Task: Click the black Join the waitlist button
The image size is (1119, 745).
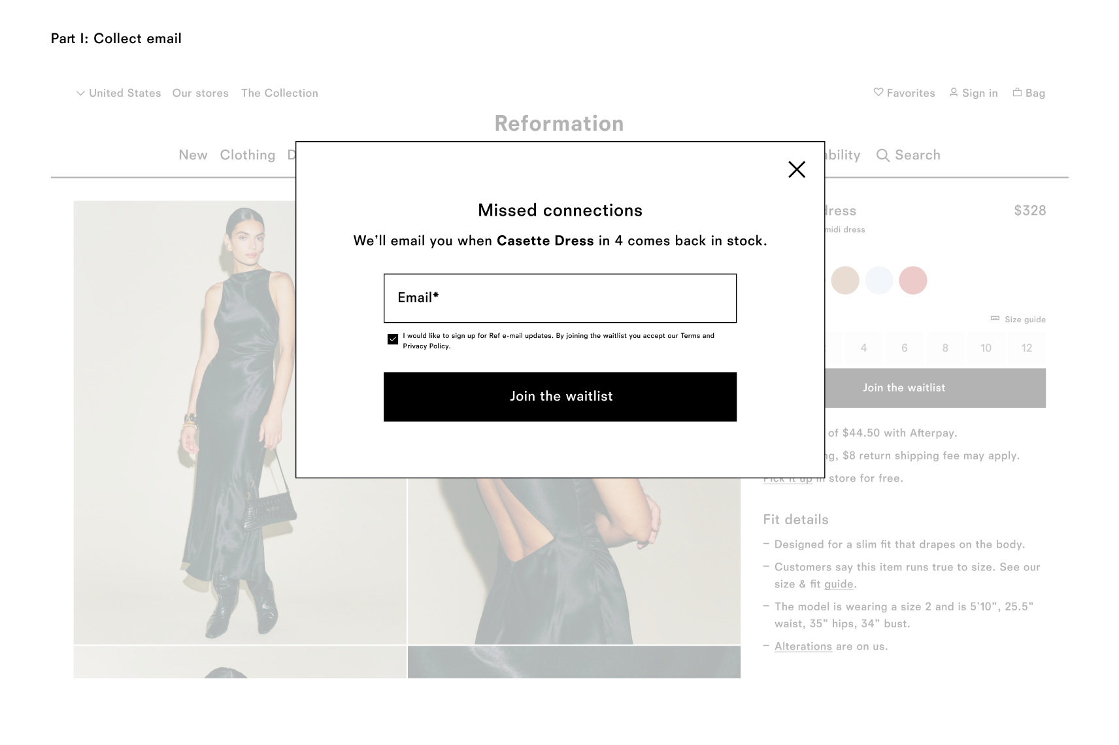Action: (x=559, y=397)
